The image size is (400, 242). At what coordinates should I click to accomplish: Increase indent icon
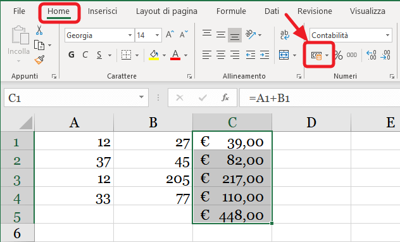tap(265, 55)
